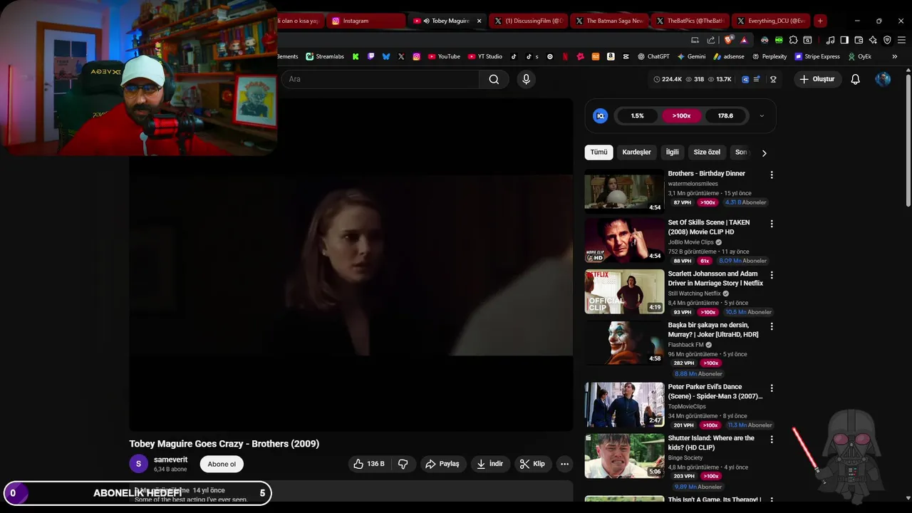Image resolution: width=912 pixels, height=513 pixels.
Task: Click the Abone ol subscribe button
Action: 222,464
